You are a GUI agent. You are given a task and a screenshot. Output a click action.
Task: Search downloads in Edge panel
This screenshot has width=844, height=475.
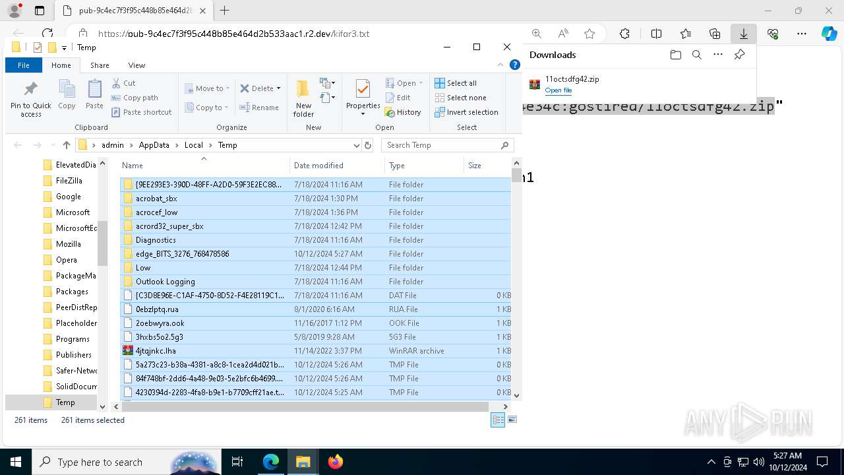point(696,55)
